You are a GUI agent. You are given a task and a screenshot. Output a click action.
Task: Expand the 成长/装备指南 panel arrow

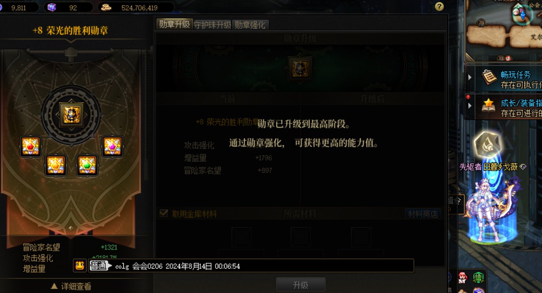470,106
